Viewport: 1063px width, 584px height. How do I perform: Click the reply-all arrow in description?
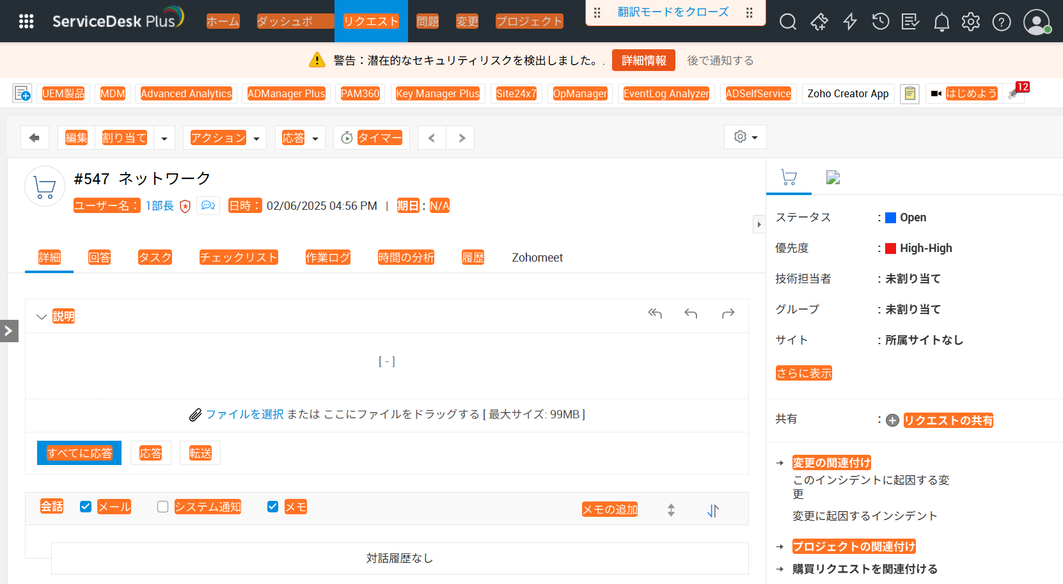coord(654,313)
